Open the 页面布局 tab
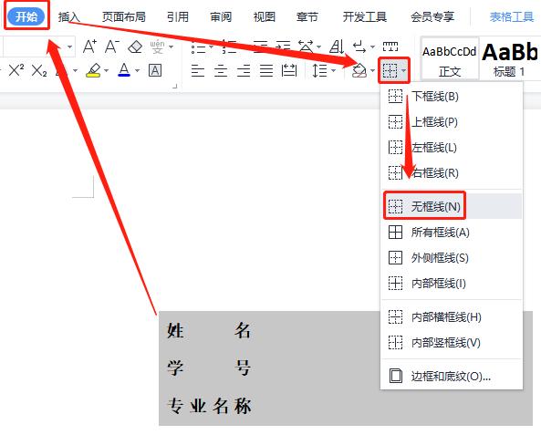This screenshot has height=435, width=541. pos(124,16)
